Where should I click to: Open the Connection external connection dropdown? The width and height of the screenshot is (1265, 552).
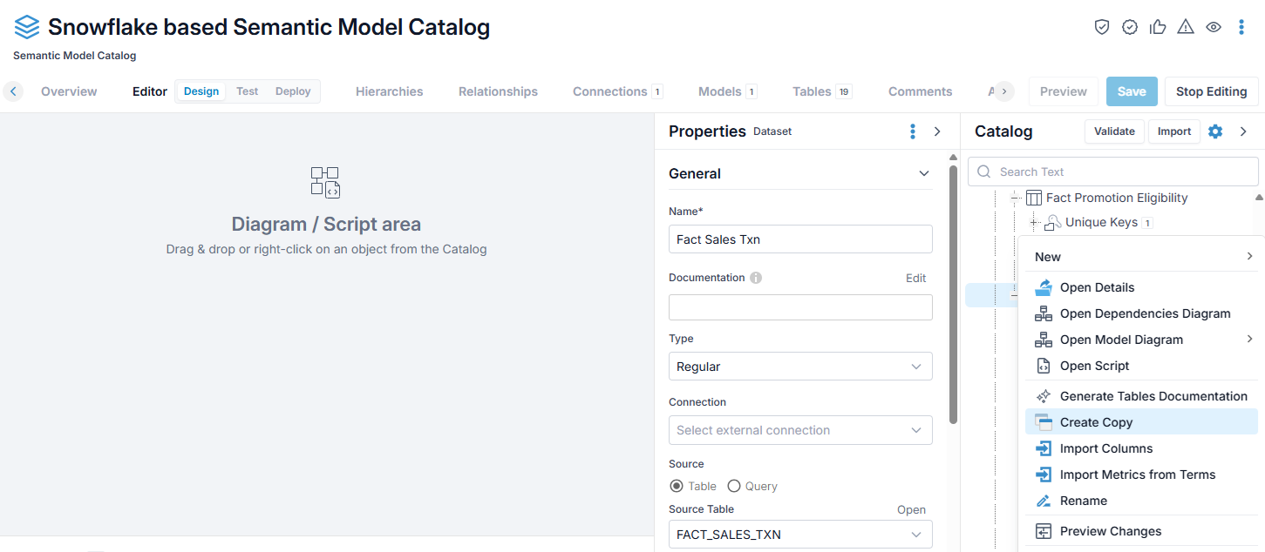[800, 430]
